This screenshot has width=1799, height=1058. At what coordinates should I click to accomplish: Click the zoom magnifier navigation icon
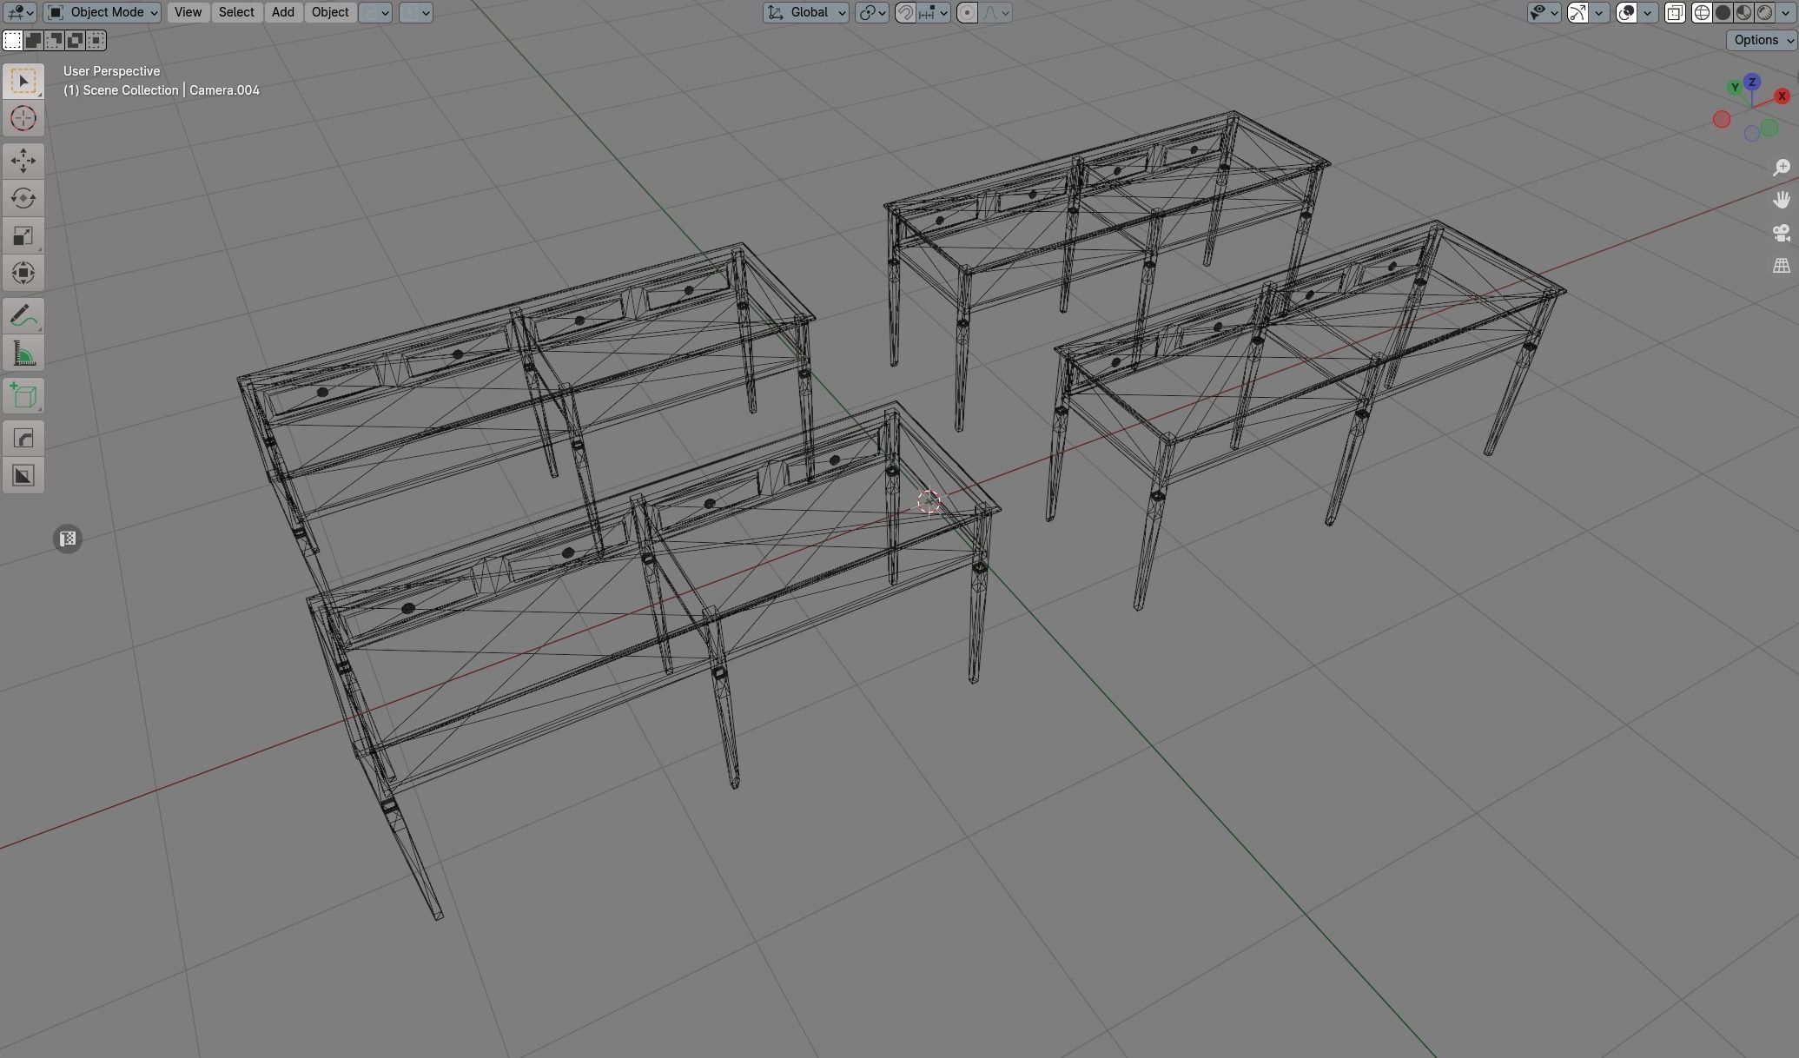(x=1782, y=168)
